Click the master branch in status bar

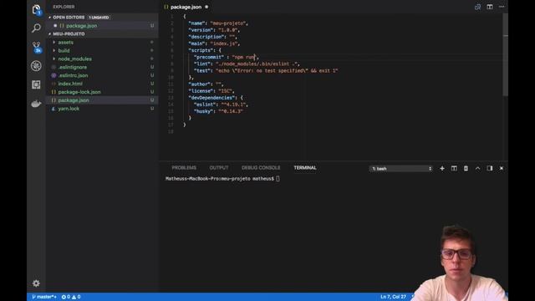pyautogui.click(x=44, y=297)
